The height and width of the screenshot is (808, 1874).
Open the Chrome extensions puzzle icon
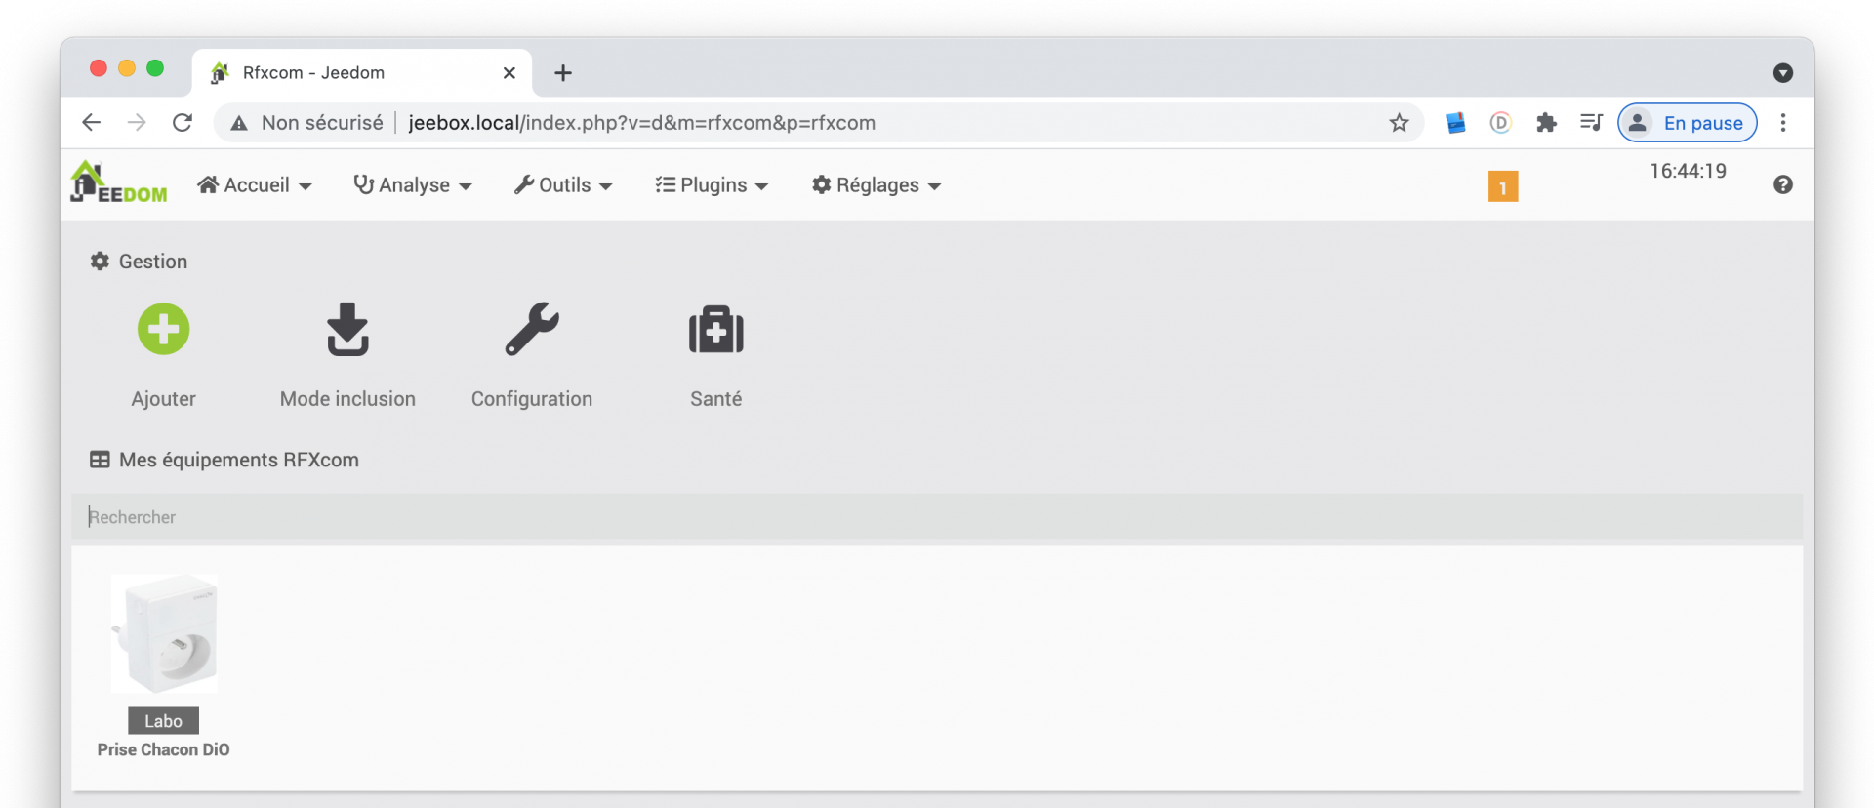1546,122
